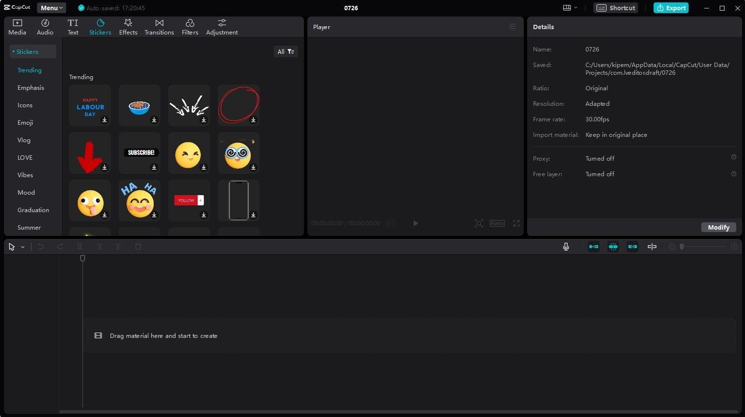This screenshot has width=745, height=417.
Task: Record a voiceover with the microphone icon
Action: tap(566, 247)
